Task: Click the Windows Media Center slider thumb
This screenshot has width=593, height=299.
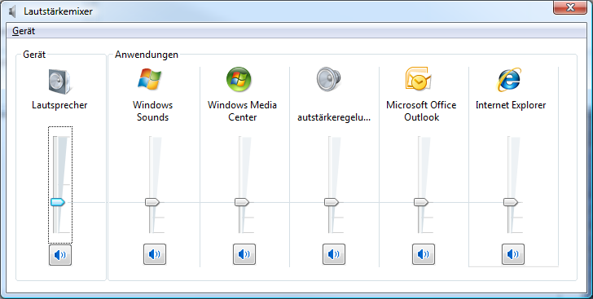Action: [x=242, y=202]
